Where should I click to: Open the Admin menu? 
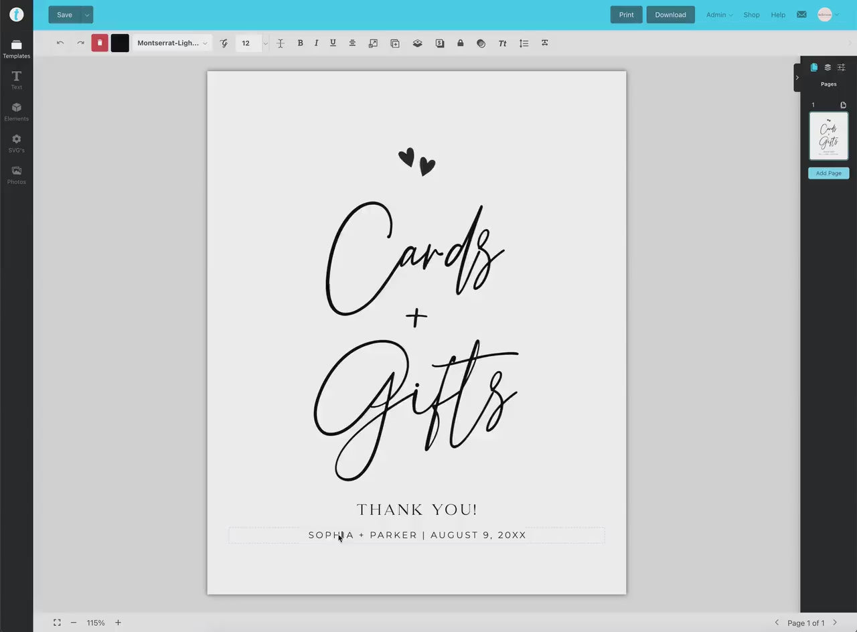click(x=719, y=15)
